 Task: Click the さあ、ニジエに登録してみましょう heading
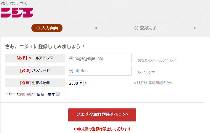pyautogui.click(x=45, y=47)
